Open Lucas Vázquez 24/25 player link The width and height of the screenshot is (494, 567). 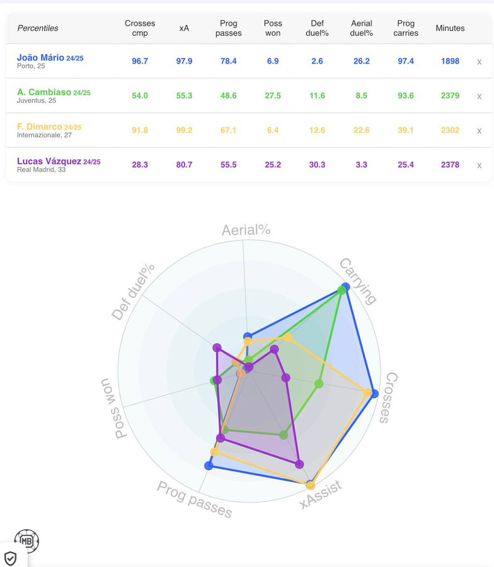(59, 161)
